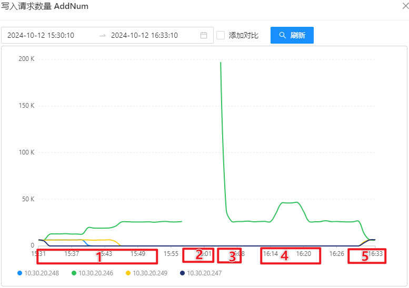Viewport: 409px width, 288px height.
Task: Click the 15:55 label on the time axis
Action: tap(171, 253)
